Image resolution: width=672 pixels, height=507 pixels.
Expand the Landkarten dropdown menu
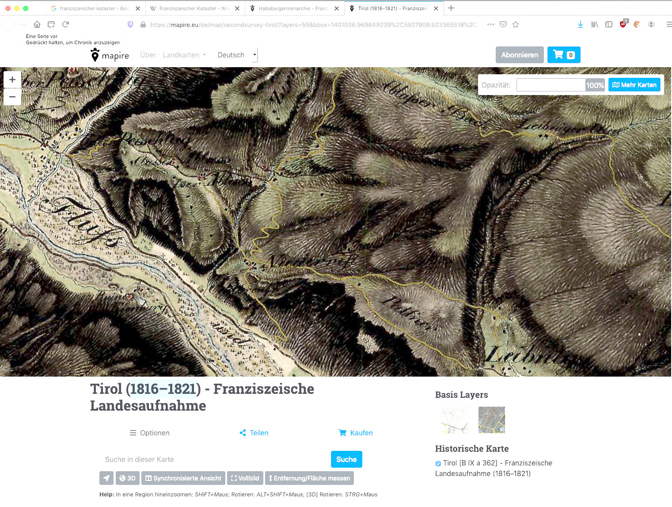click(184, 55)
